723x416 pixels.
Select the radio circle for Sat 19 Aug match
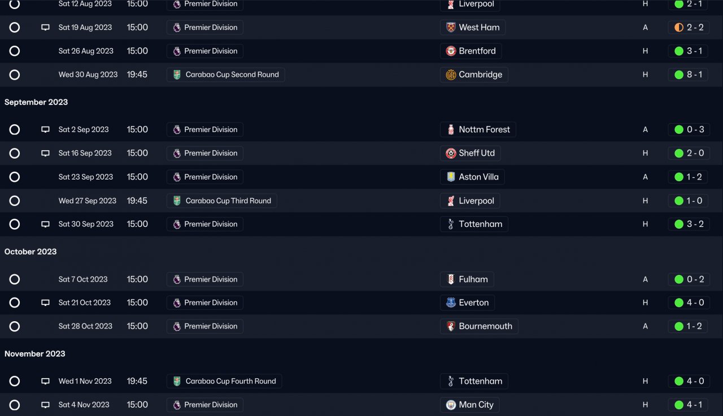click(x=15, y=28)
